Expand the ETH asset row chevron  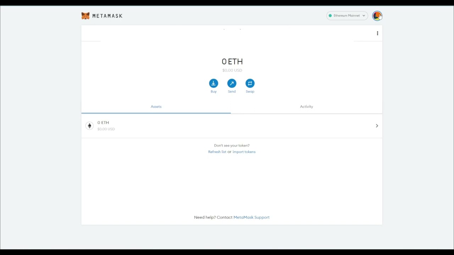[377, 126]
